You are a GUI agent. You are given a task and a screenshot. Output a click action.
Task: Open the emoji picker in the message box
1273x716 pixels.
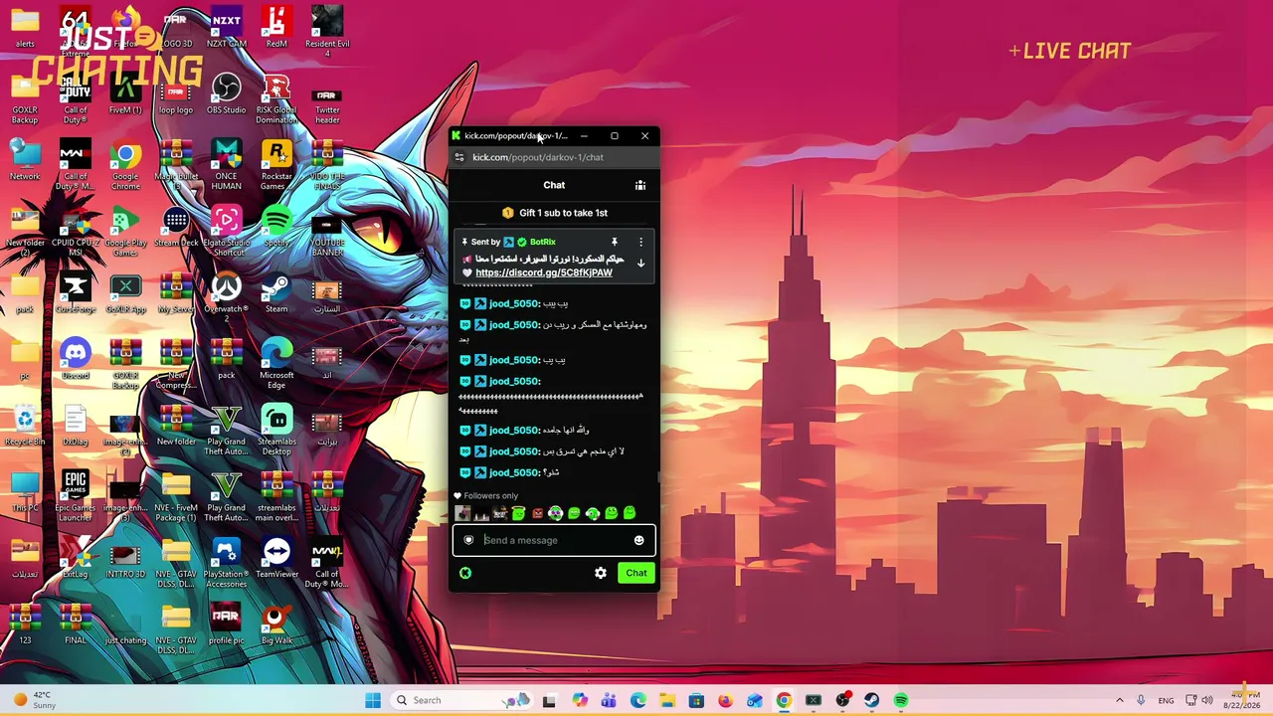[x=638, y=540]
